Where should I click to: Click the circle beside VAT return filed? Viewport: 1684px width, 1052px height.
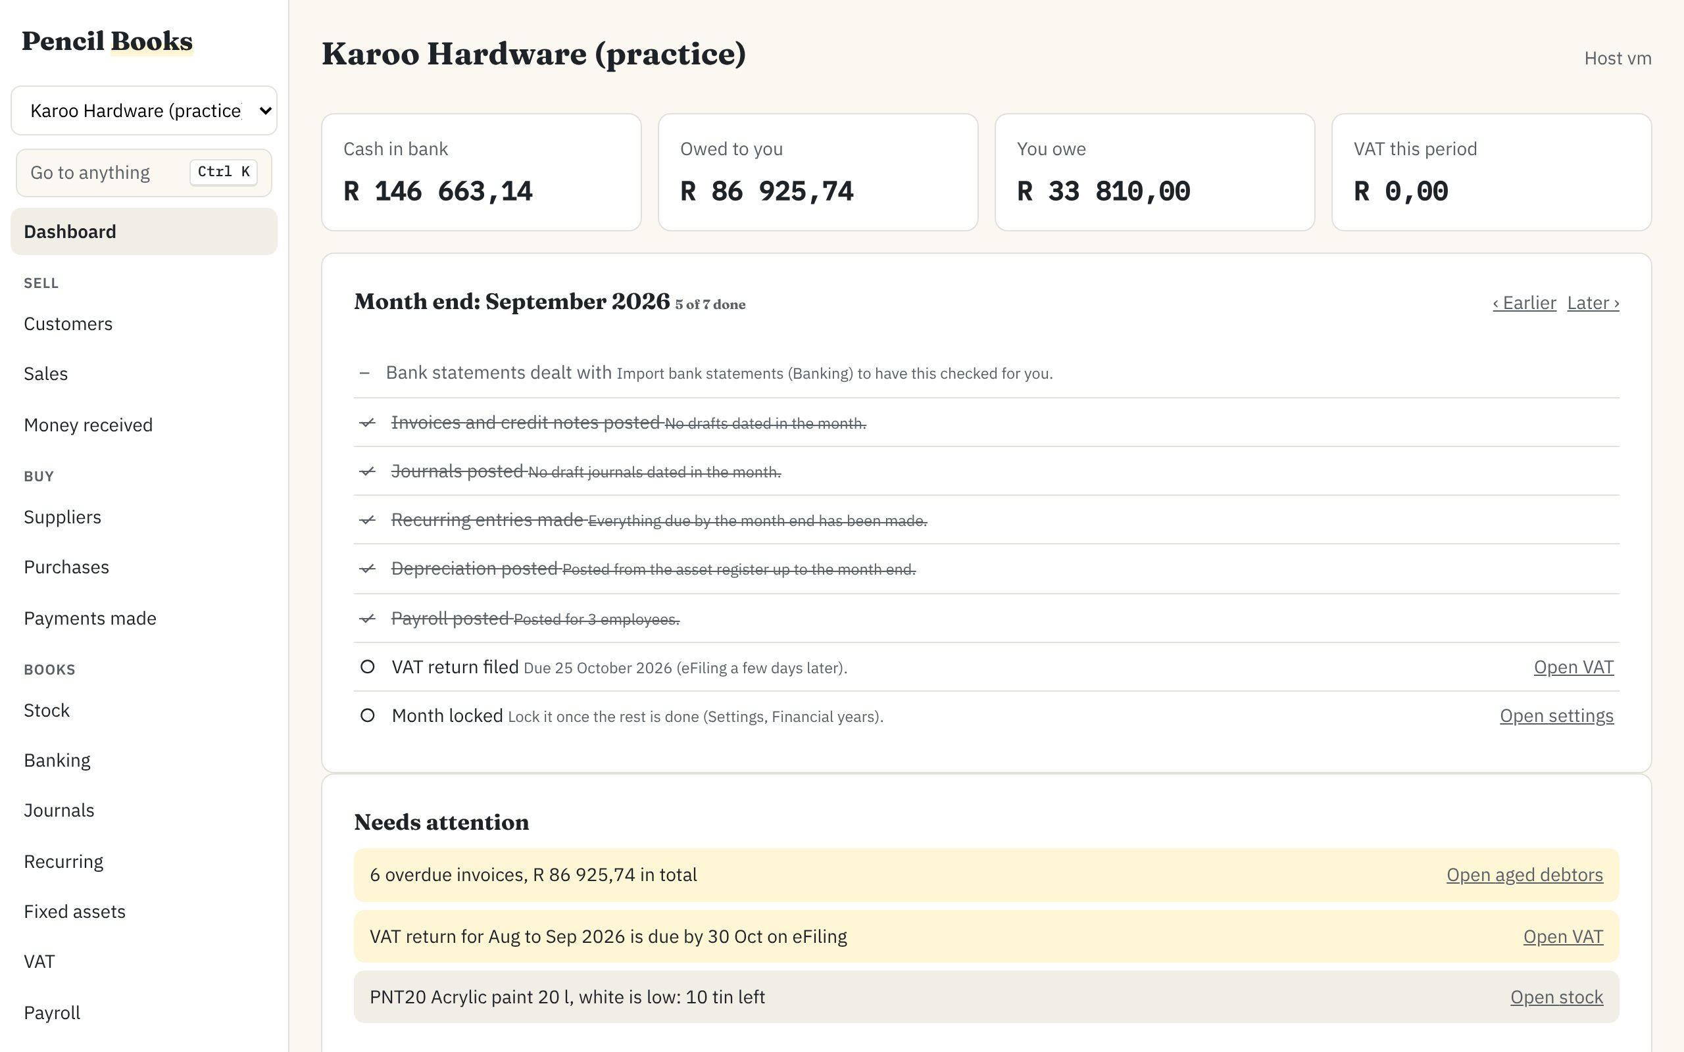368,667
